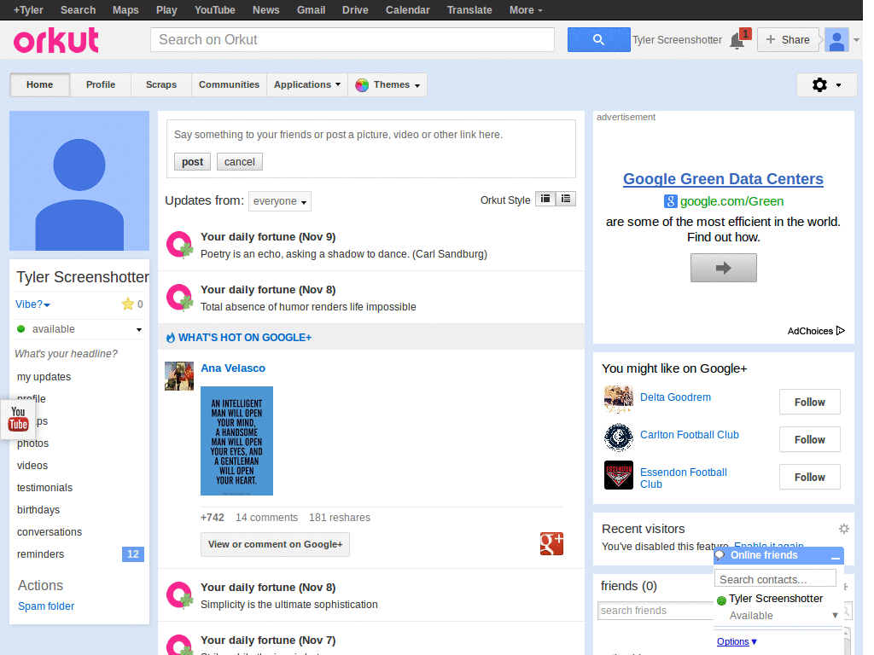Image resolution: width=874 pixels, height=655 pixels.
Task: Focus the Search on Orkut field
Action: click(353, 39)
